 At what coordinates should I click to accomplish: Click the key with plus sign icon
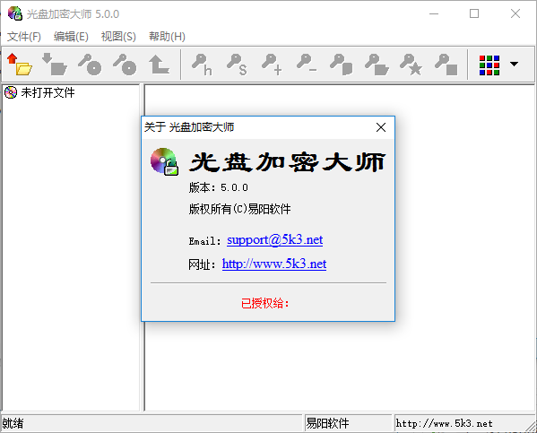[272, 65]
